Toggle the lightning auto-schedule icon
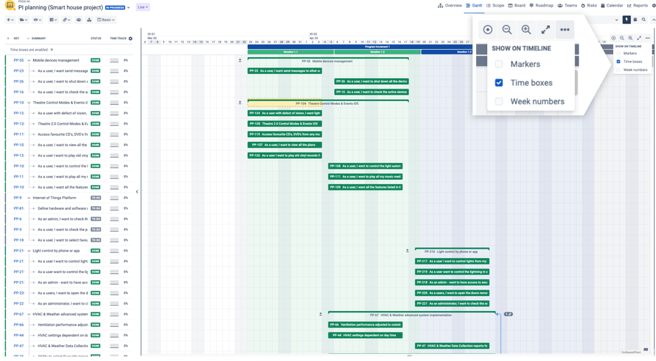Image resolution: width=656 pixels, height=361 pixels. pyautogui.click(x=626, y=20)
